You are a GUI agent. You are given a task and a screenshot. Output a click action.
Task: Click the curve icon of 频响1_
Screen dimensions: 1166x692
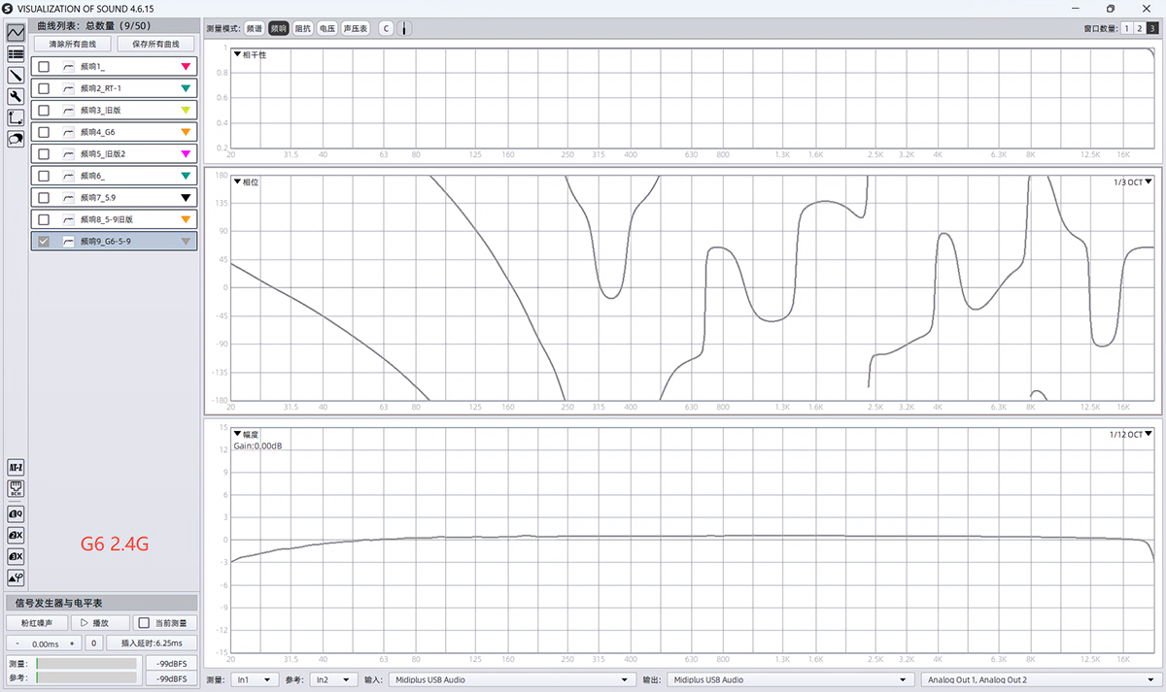(x=68, y=66)
